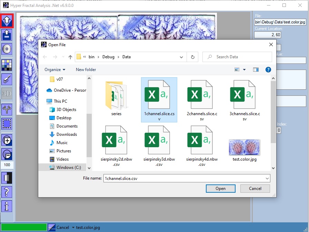Viewport: 309px width, 232px height.
Task: Select Desktop in the navigation pane
Action: (63, 118)
